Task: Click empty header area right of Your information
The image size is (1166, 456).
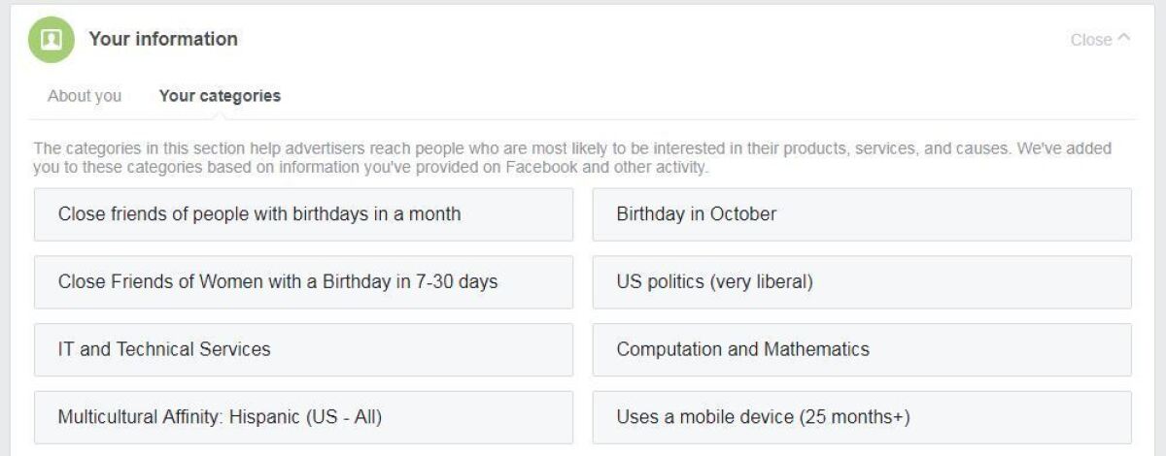Action: (x=651, y=40)
